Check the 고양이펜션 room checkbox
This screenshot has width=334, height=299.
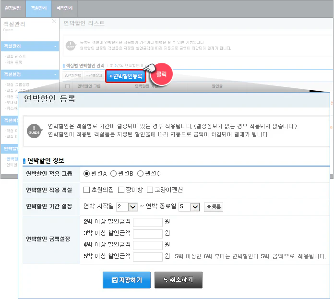(150, 190)
